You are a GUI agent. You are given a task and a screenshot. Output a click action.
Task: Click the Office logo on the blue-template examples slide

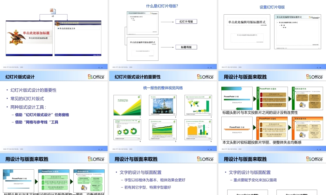96,159
